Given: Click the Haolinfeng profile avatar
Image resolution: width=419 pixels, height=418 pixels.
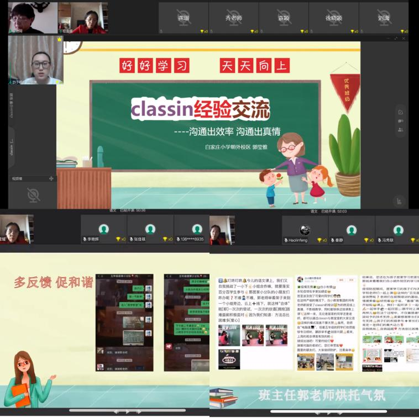Looking at the screenshot, I should 305,230.
